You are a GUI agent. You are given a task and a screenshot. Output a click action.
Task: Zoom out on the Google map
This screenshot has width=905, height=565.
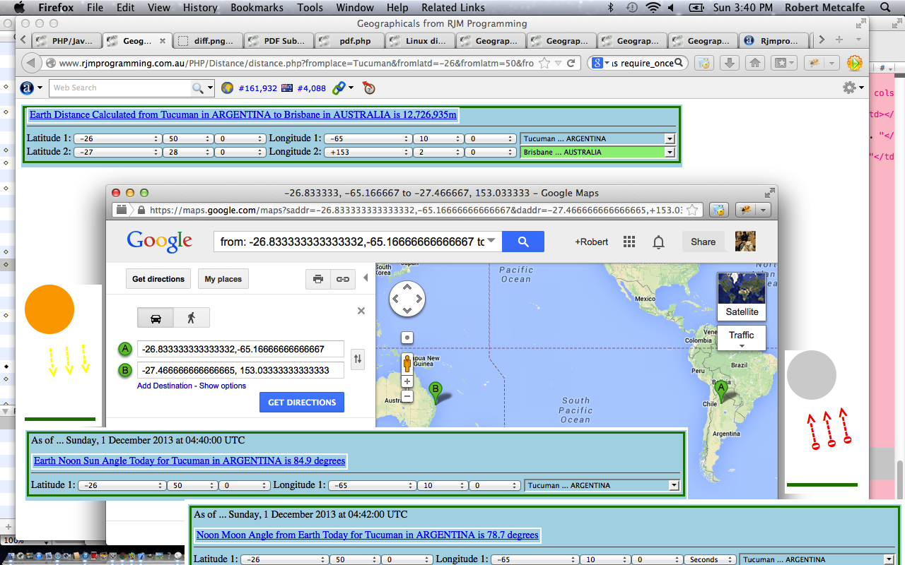pyautogui.click(x=407, y=396)
